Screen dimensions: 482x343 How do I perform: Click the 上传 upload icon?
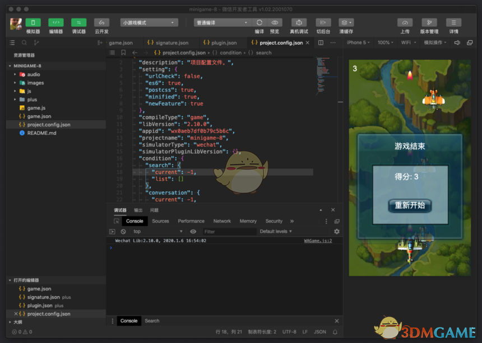[405, 23]
